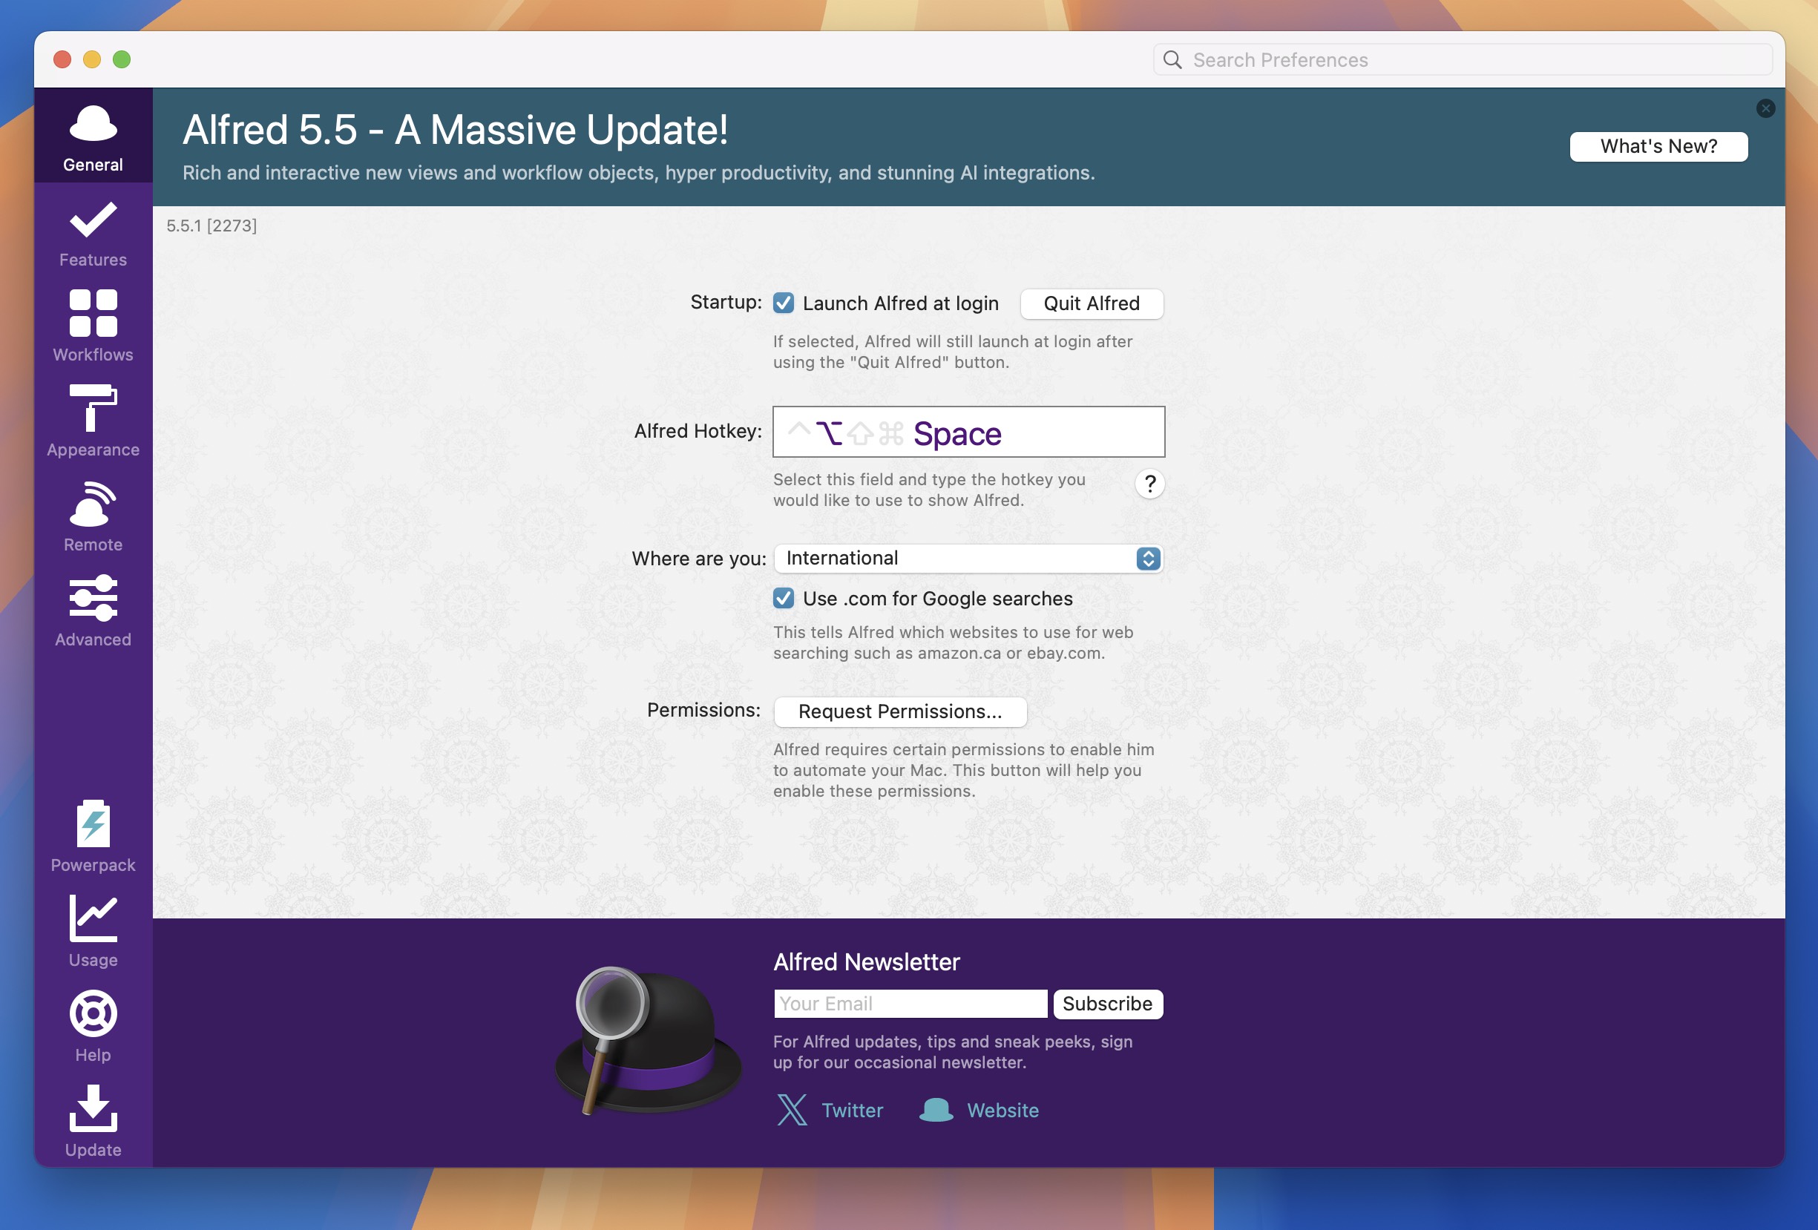This screenshot has height=1230, width=1818.
Task: Click the newsletter Subscribe button
Action: click(1107, 1003)
